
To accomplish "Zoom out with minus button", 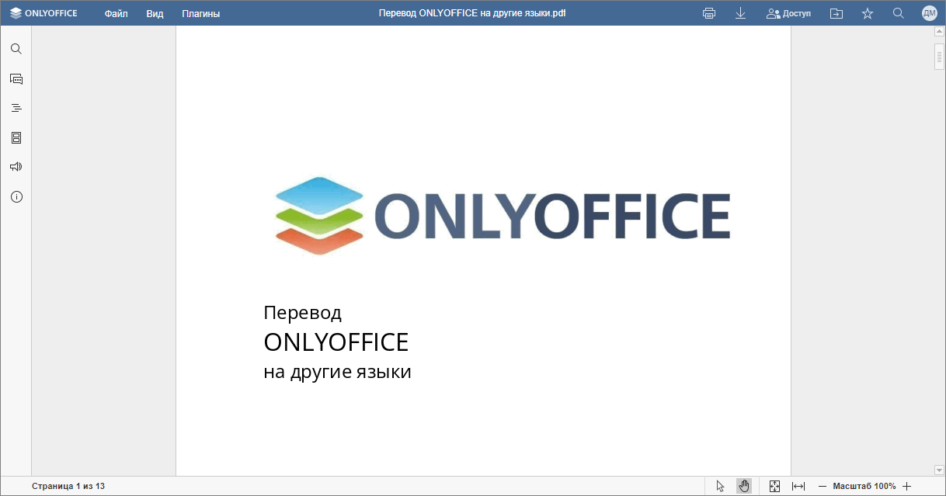I will coord(823,486).
